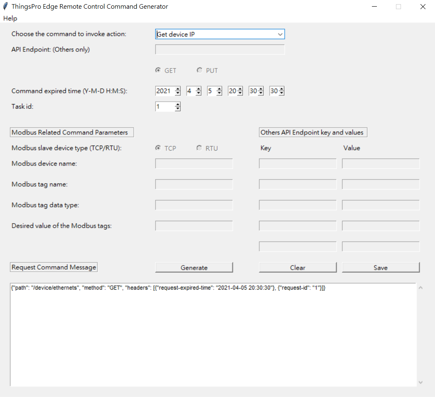This screenshot has height=397, width=435.
Task: Increase the expired day value
Action: coord(219,89)
